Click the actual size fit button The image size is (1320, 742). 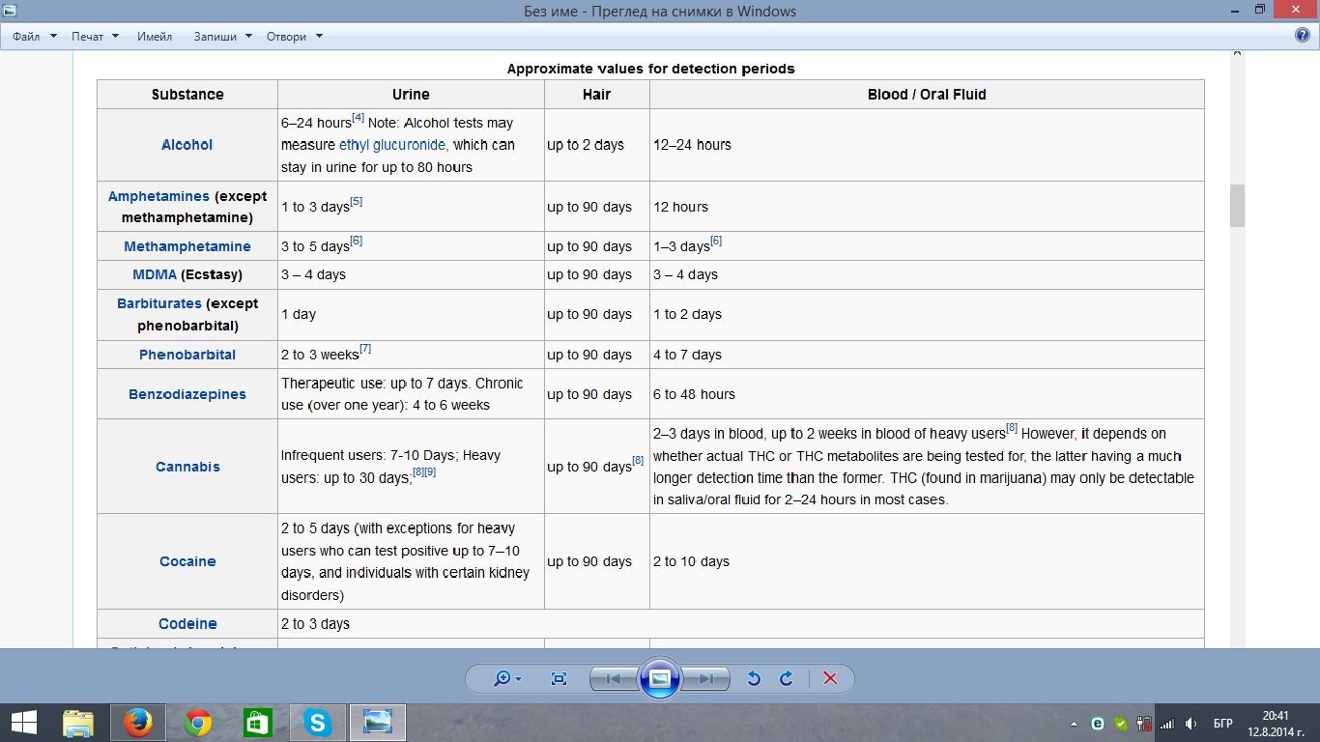(559, 678)
